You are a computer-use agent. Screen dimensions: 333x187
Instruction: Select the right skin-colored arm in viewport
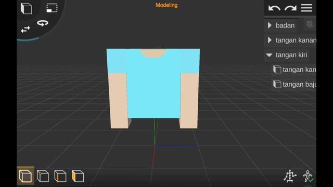click(189, 101)
